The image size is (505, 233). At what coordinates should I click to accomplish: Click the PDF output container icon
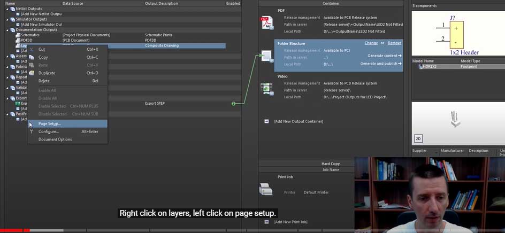coord(266,23)
